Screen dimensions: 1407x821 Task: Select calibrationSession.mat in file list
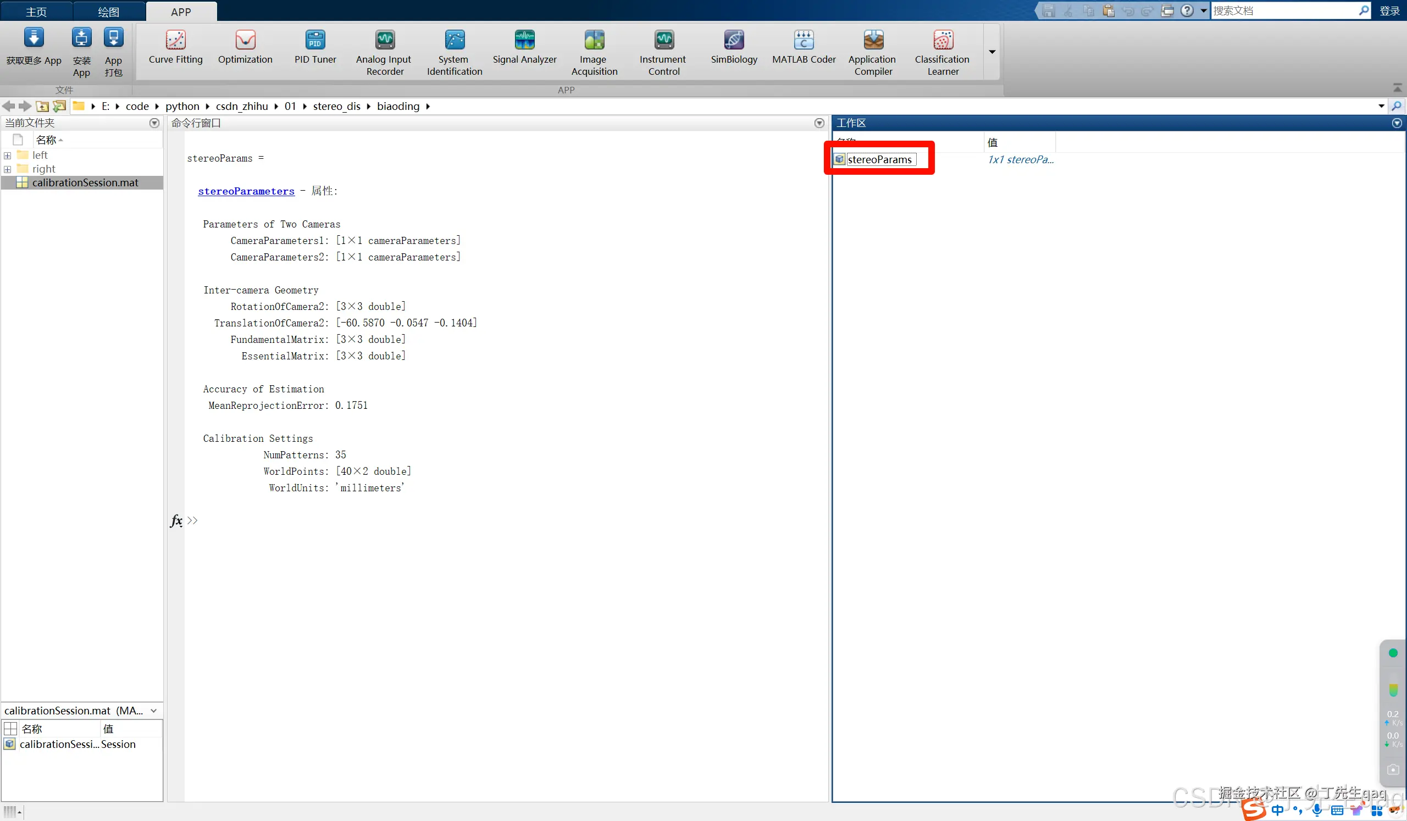pyautogui.click(x=85, y=182)
